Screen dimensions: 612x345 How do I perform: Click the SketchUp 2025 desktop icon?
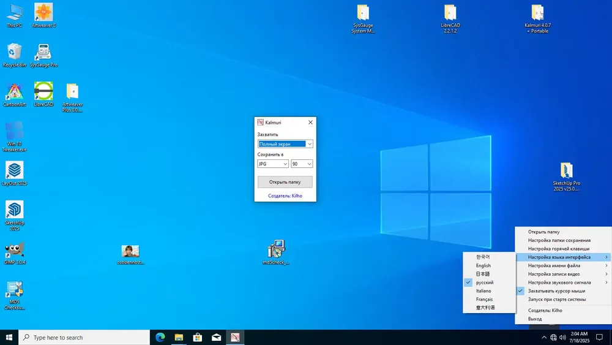pyautogui.click(x=15, y=215)
